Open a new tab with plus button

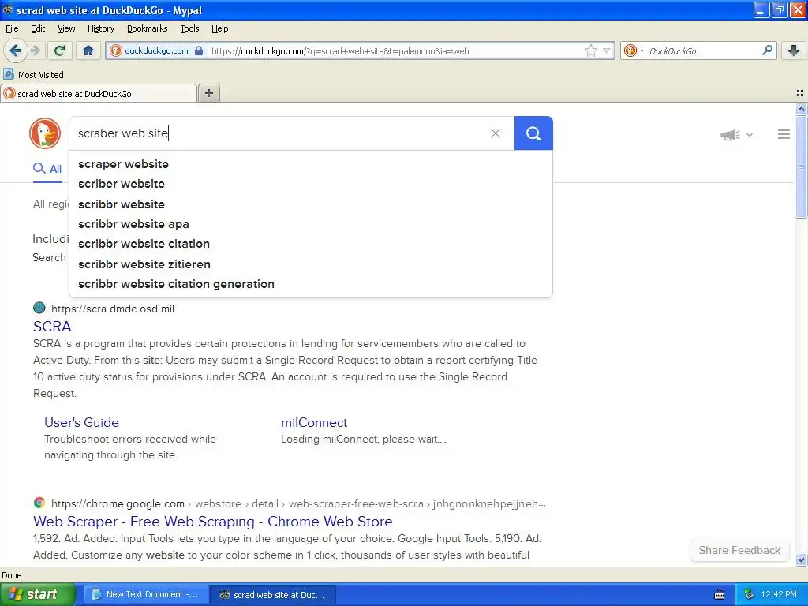[208, 93]
